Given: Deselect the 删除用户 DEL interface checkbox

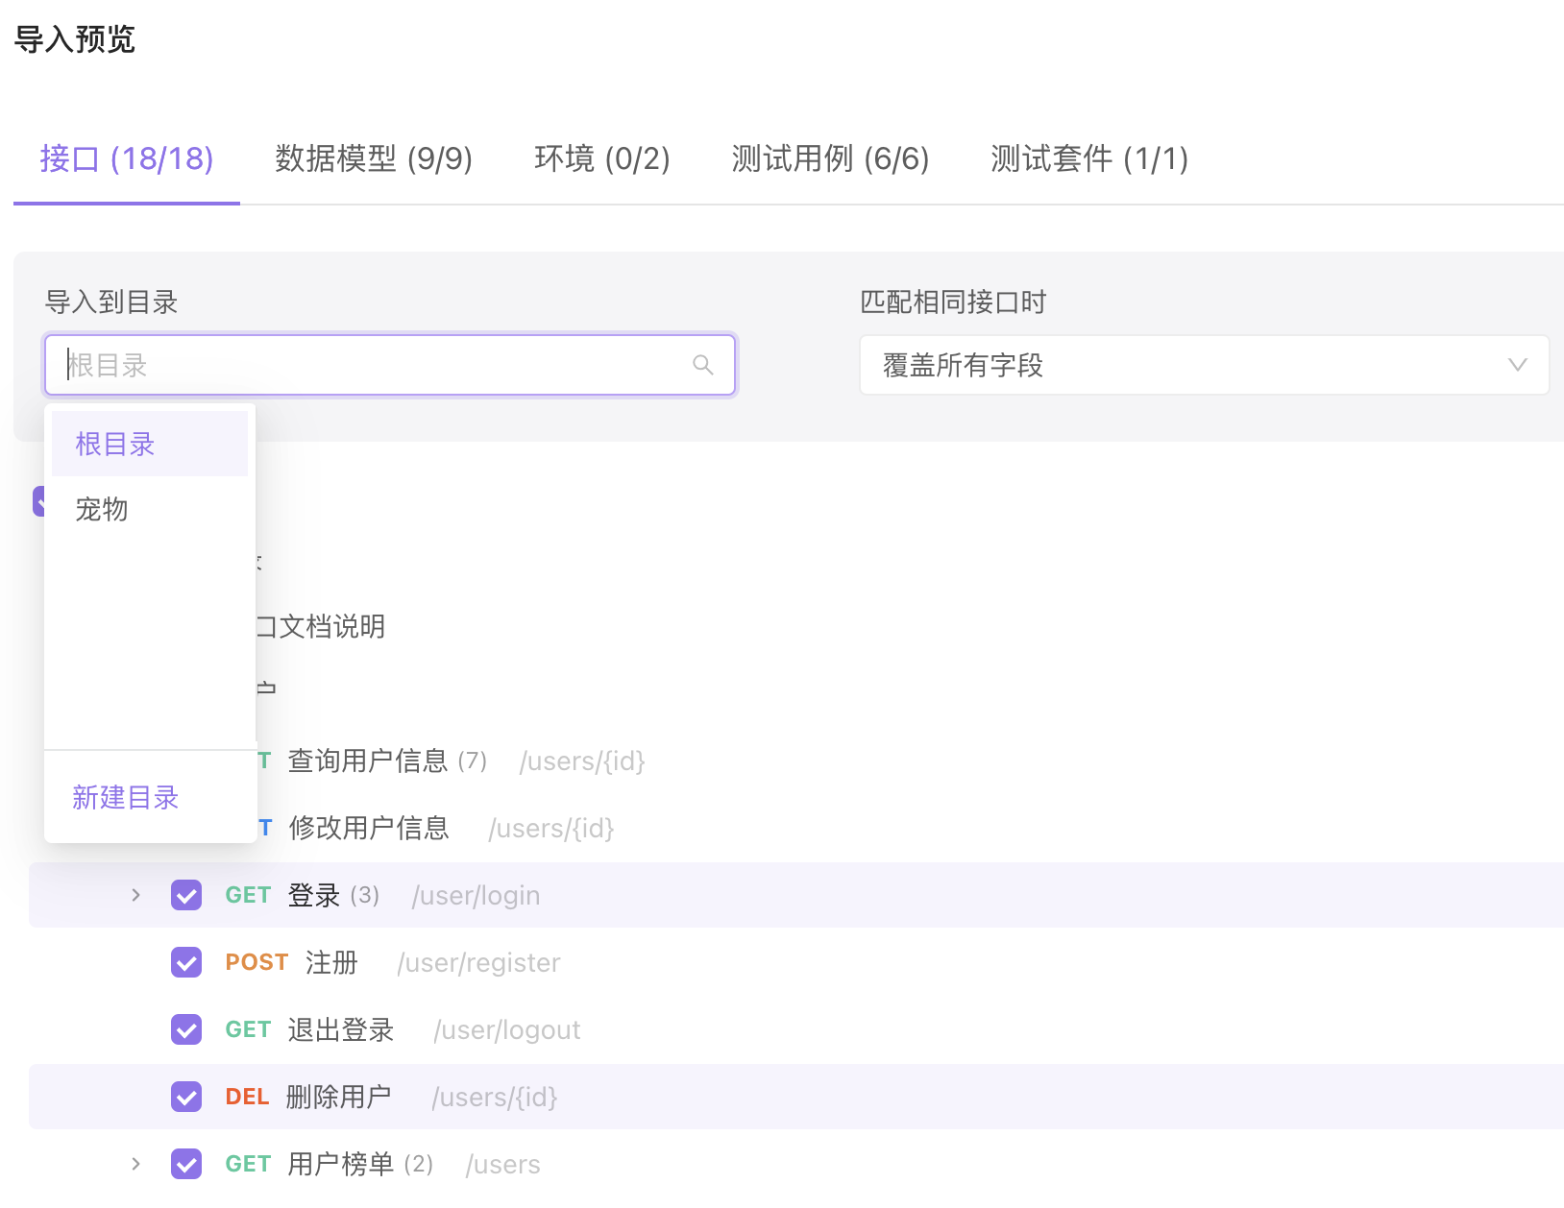Looking at the screenshot, I should [186, 1097].
